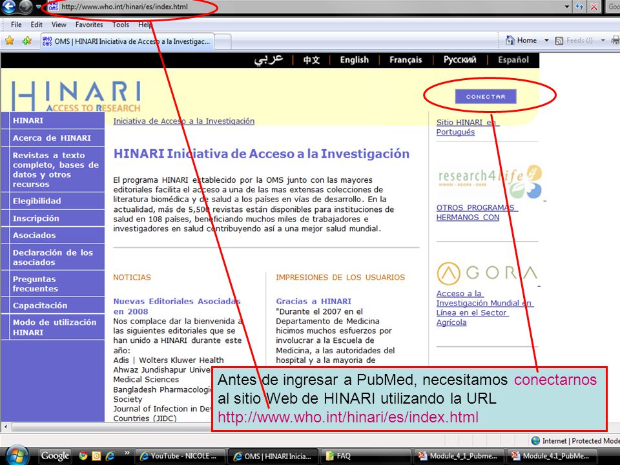Image resolution: width=620 pixels, height=465 pixels.
Task: Click the orange quick launch icon
Action: (x=96, y=456)
